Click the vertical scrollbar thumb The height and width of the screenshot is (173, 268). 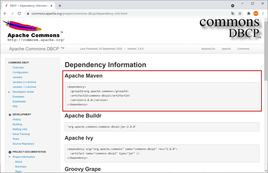(x=266, y=50)
